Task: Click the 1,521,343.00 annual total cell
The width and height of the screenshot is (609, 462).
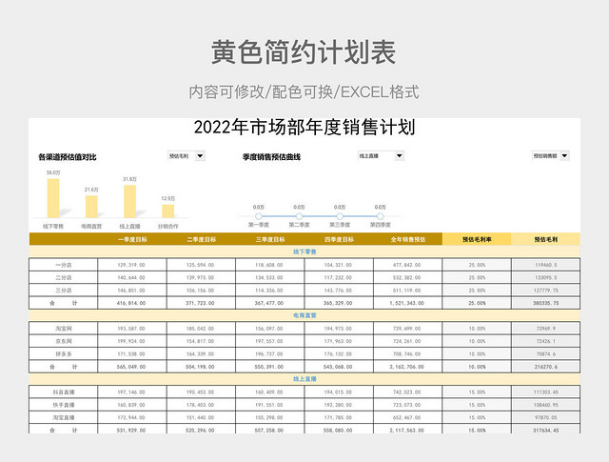Action: tap(406, 303)
